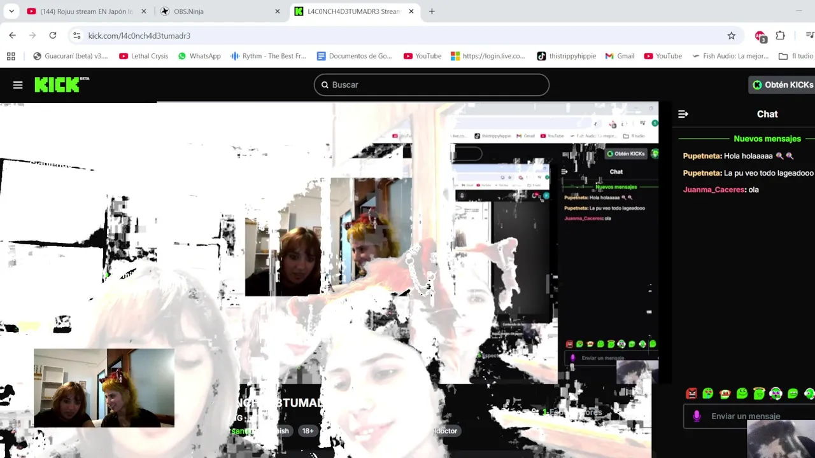View site information icon in address bar
This screenshot has width=815, height=458.
tap(76, 36)
